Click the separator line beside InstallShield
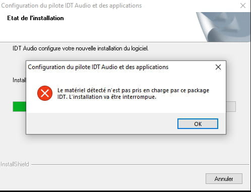Screen dimensions: 251x192 [x=140, y=164]
